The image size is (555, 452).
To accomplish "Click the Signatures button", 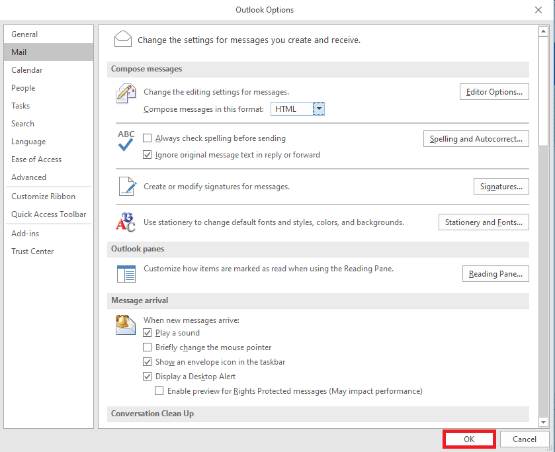I will click(x=501, y=187).
